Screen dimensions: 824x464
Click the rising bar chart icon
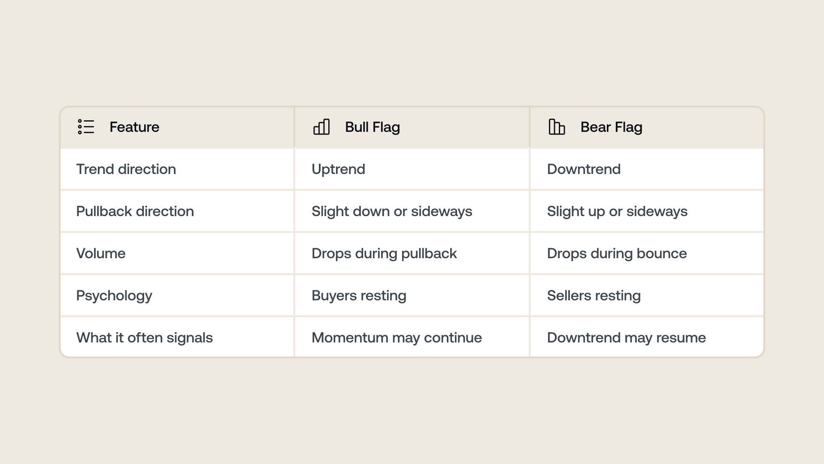pos(321,127)
